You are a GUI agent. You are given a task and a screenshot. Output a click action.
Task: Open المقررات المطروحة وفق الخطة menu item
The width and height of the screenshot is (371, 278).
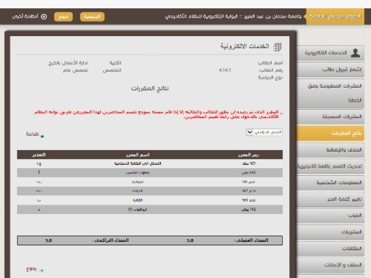pos(333,93)
